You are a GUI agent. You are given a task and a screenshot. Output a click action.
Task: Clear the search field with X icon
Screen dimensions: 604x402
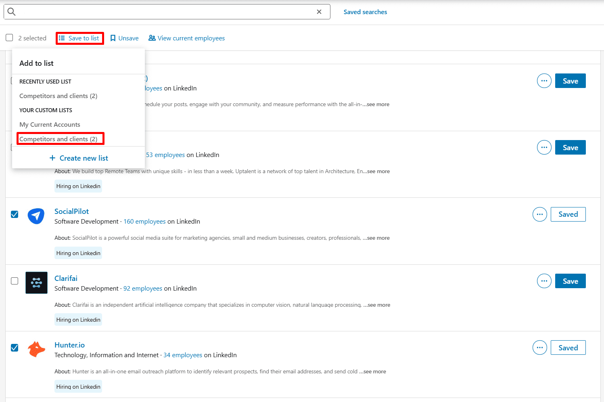pyautogui.click(x=319, y=12)
